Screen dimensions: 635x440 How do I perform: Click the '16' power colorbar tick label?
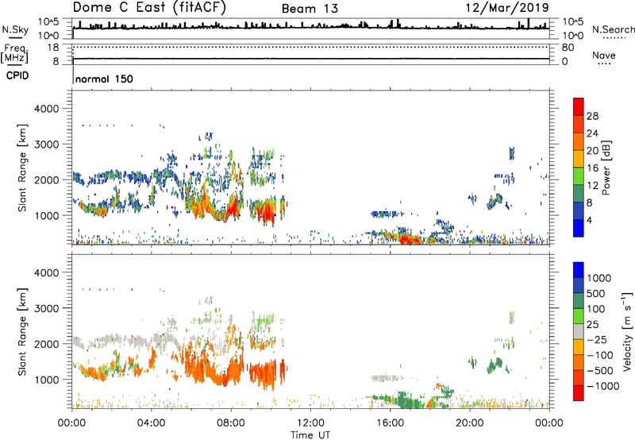[x=592, y=168]
